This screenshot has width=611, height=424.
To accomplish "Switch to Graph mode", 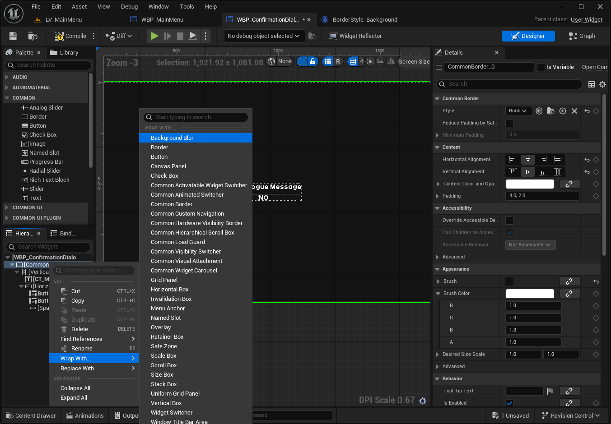I will [582, 36].
